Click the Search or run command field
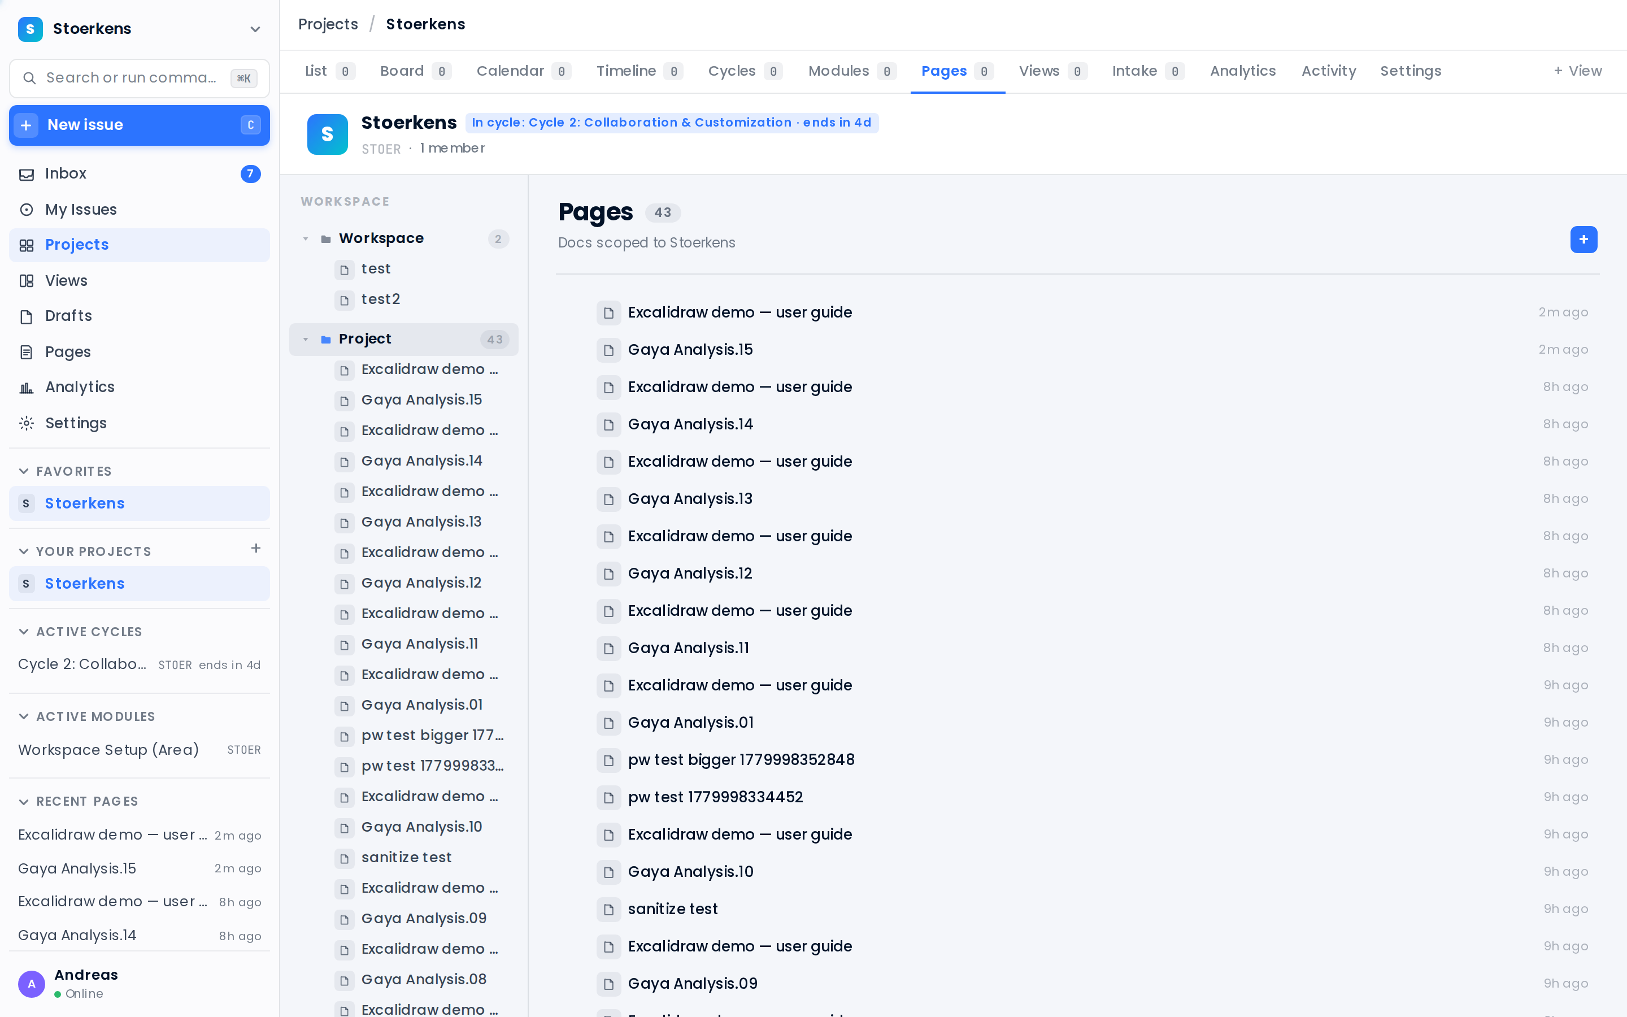The height and width of the screenshot is (1017, 1627). click(139, 78)
